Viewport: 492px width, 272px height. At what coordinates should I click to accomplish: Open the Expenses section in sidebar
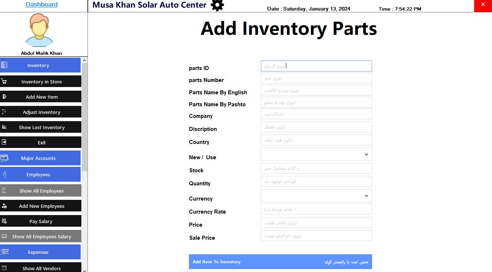[38, 252]
